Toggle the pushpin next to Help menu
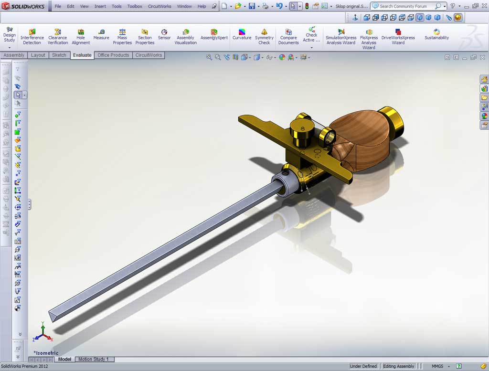Viewport: 489px width, 371px height. tap(214, 6)
